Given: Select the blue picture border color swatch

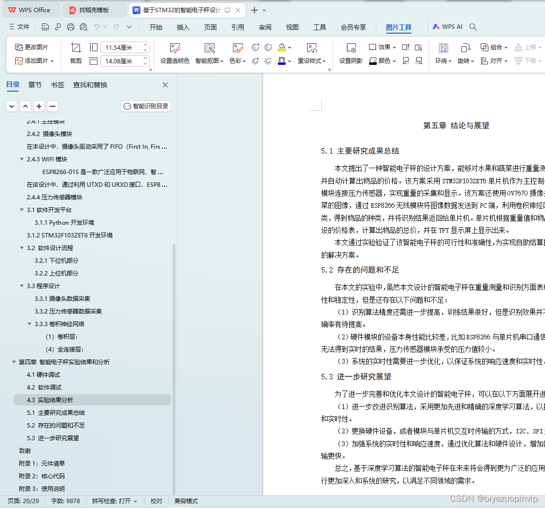Looking at the screenshot, I should [282, 61].
